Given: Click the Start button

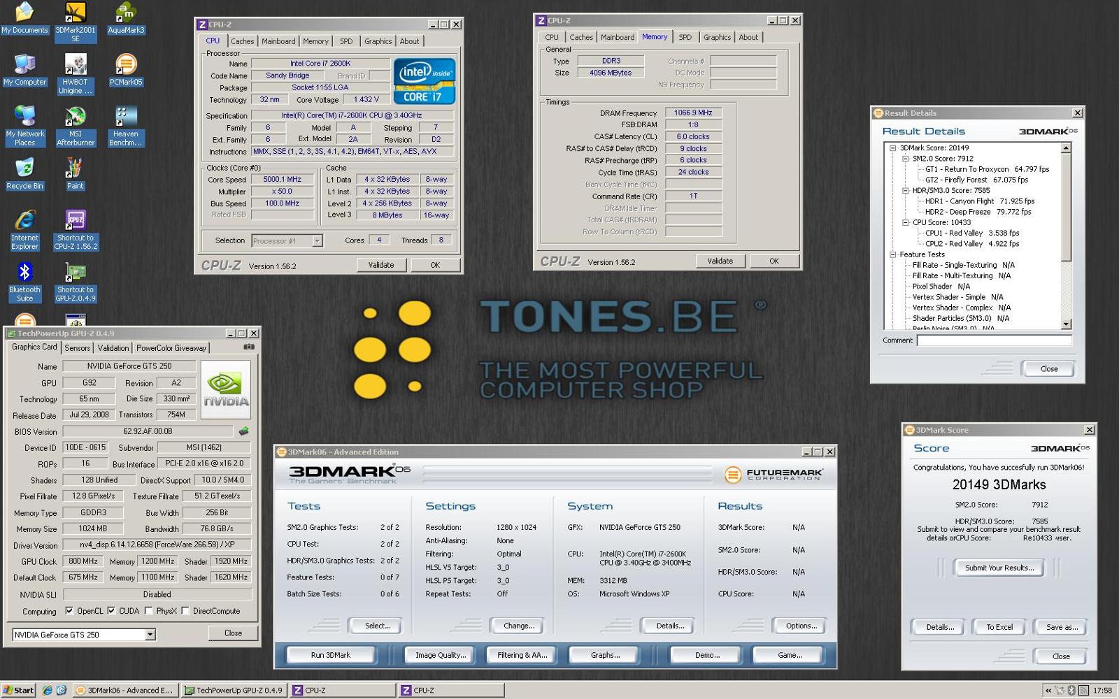Looking at the screenshot, I should pos(18,690).
